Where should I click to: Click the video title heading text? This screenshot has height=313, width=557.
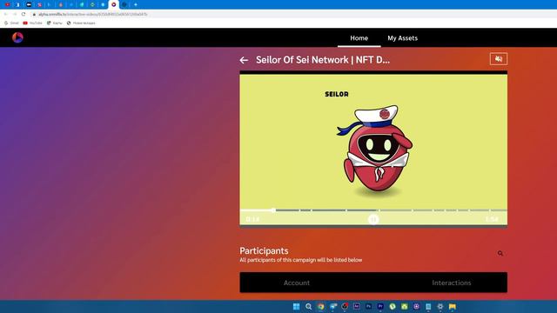tap(323, 60)
